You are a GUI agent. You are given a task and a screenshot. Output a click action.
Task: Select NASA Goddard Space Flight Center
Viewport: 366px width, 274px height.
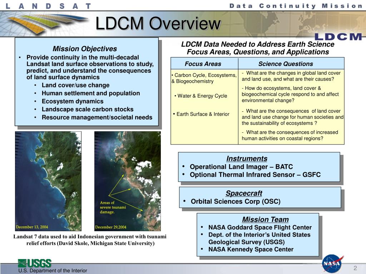(x=260, y=227)
